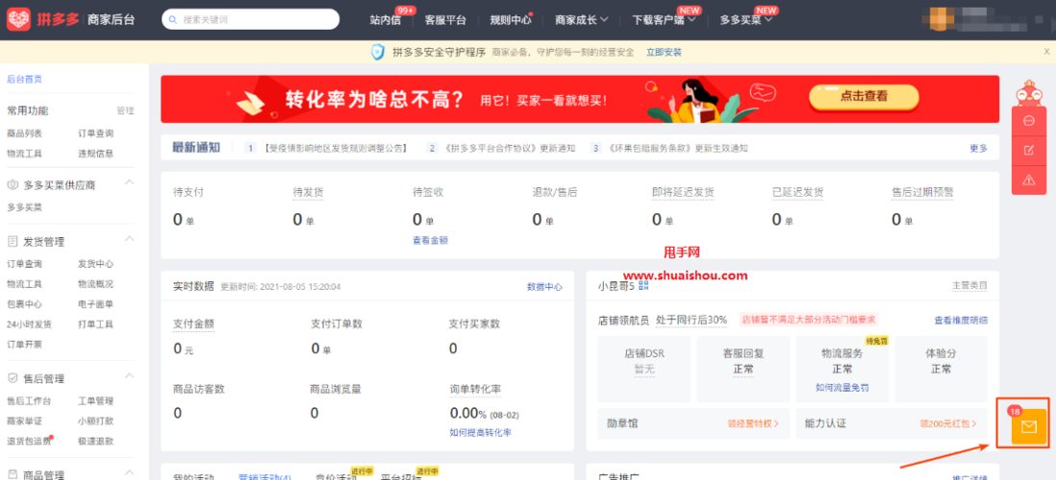Open 站内信 in top navigation

pos(386,20)
